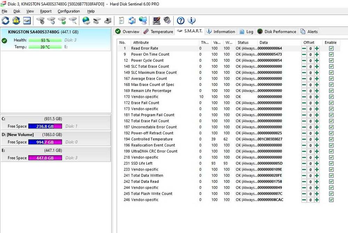Switch to the Disk Performance tab
This screenshot has height=233, width=348.
click(x=277, y=32)
